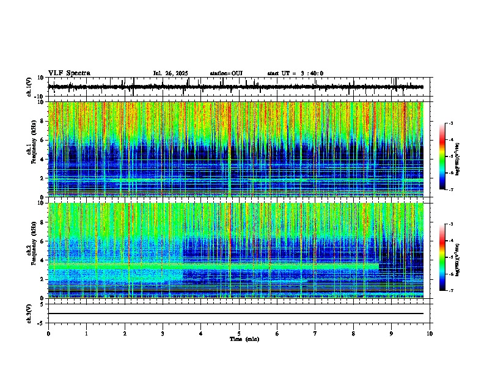
Task: Click the ch.1 spectrogram plot
Action: coord(236,149)
